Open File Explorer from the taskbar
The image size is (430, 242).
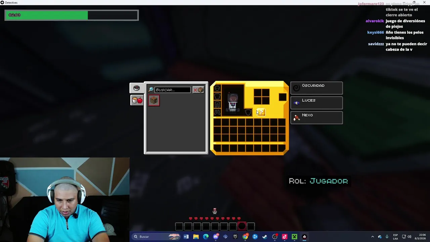pos(196,237)
